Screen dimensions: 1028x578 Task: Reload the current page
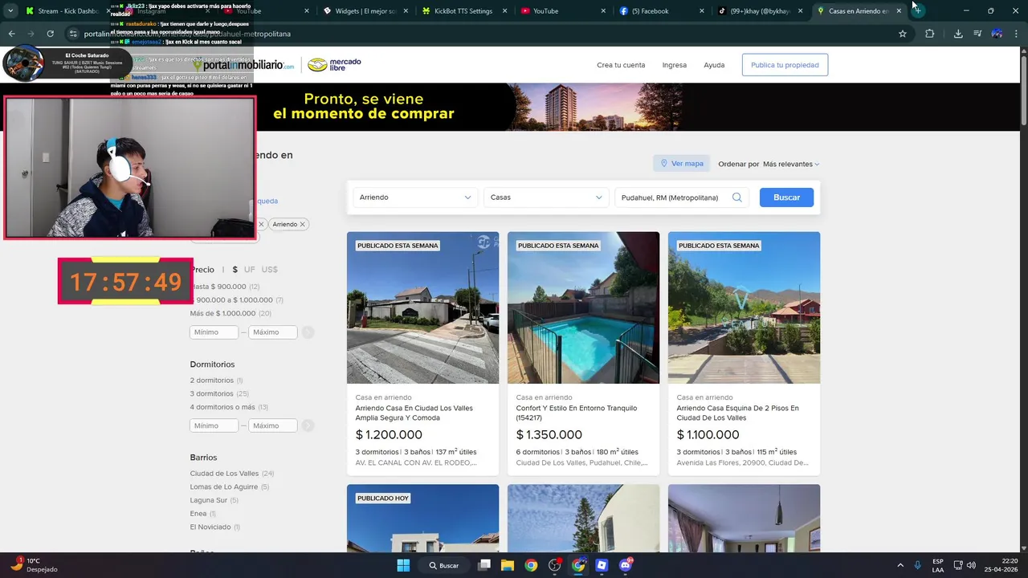coord(50,34)
